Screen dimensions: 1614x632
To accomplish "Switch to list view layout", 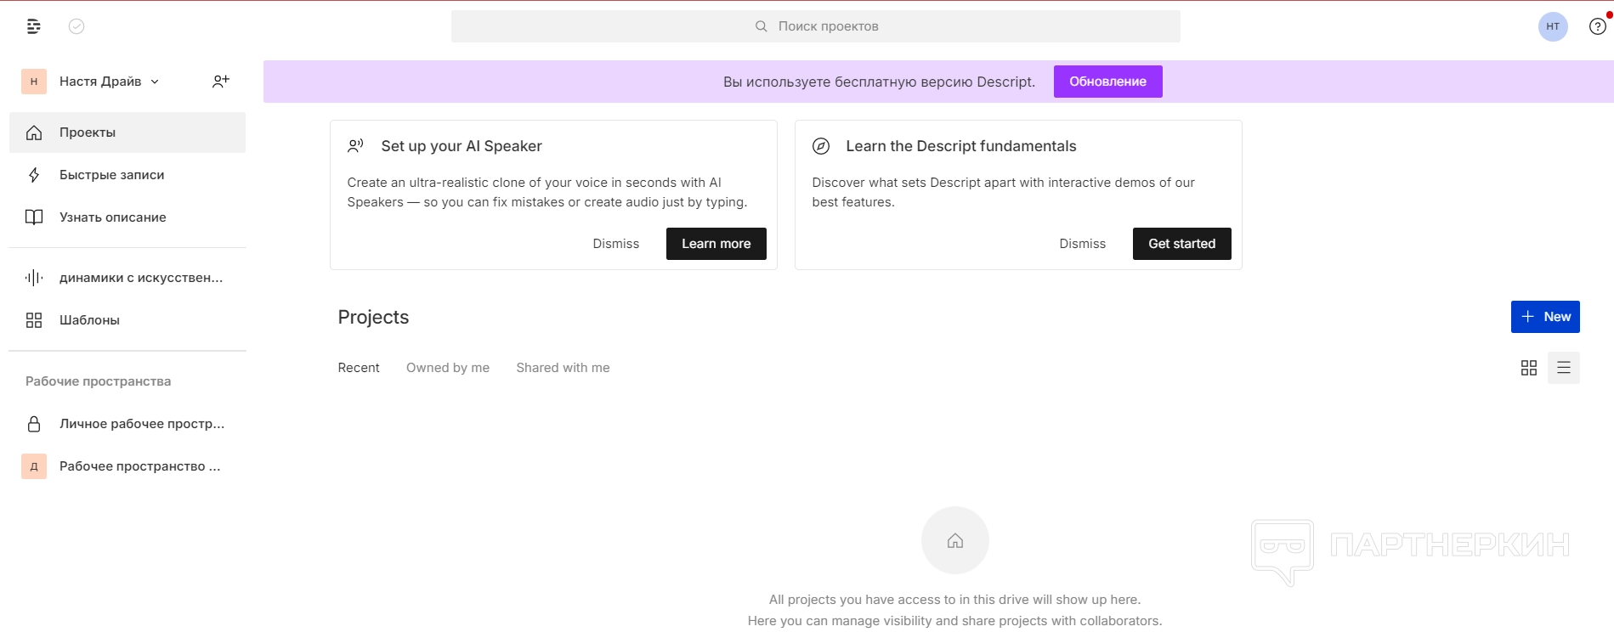I will pyautogui.click(x=1563, y=368).
